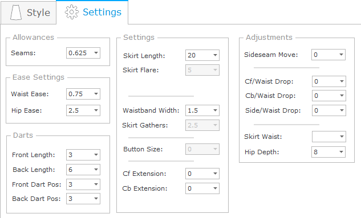Click the Cf Extension label

pyautogui.click(x=144, y=174)
